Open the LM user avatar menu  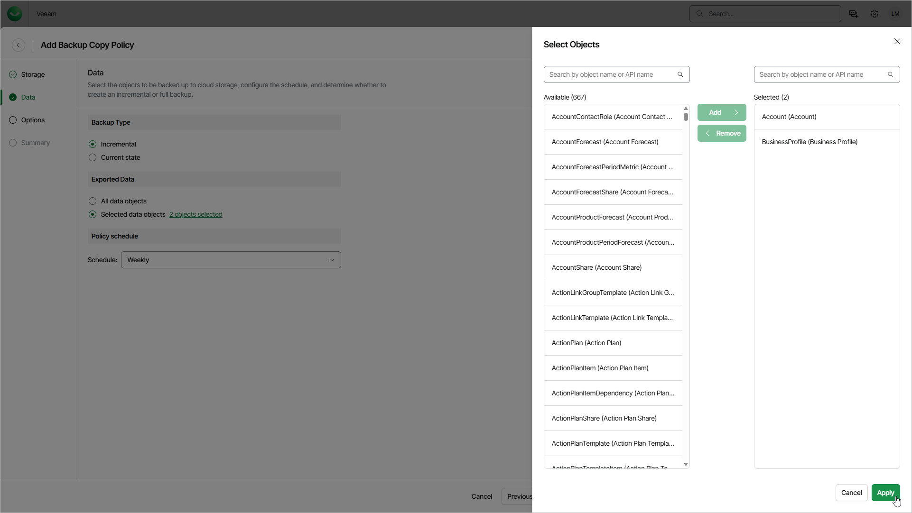895,14
